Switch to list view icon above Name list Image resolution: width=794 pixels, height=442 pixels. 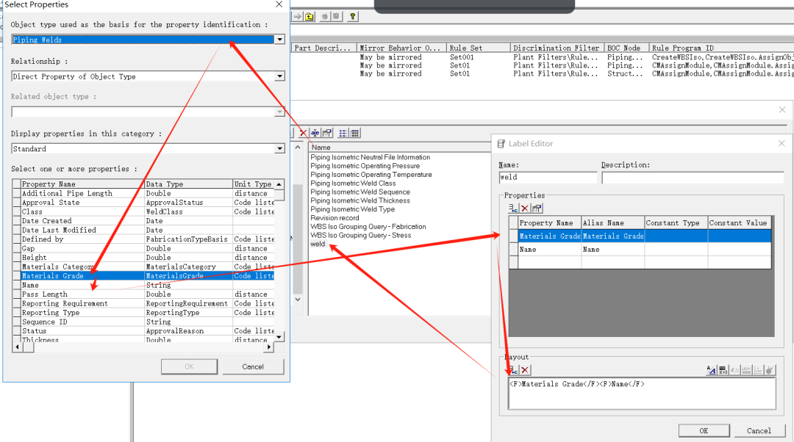(x=343, y=133)
